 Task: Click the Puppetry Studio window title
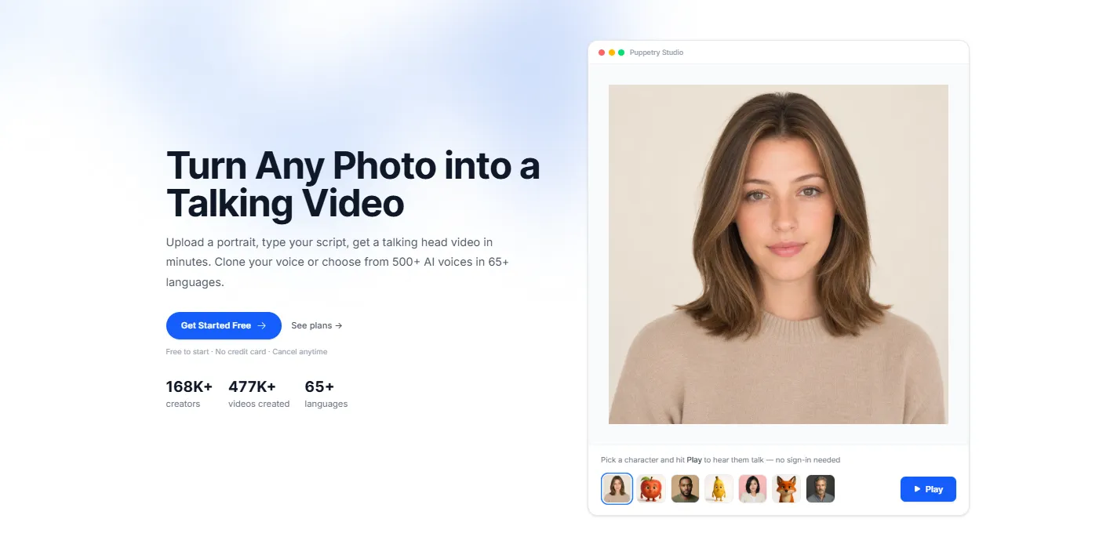click(657, 53)
